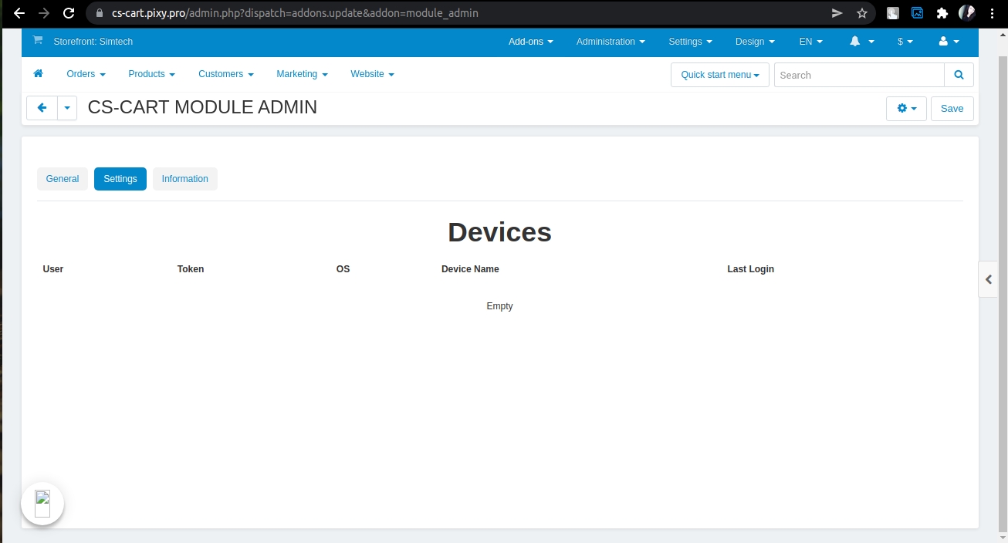Viewport: 1008px width, 543px height.
Task: Click the blue back arrow button
Action: pyautogui.click(x=42, y=109)
